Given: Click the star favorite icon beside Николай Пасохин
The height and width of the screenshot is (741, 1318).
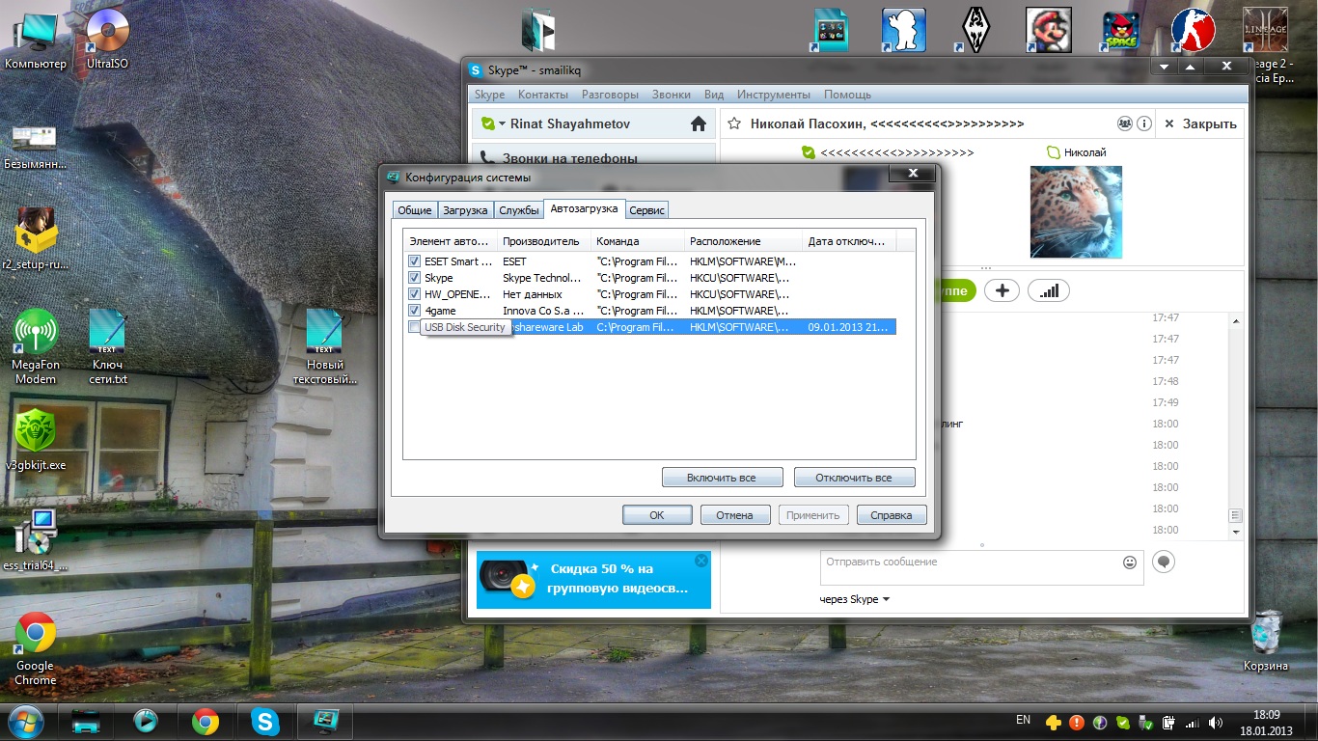Looking at the screenshot, I should click(x=734, y=123).
